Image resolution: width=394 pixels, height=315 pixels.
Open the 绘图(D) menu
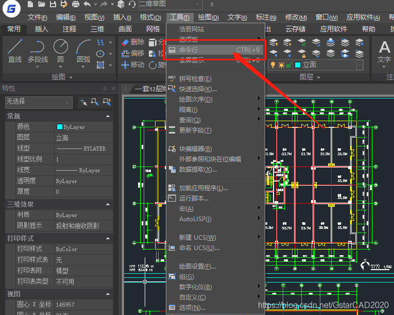pos(208,18)
